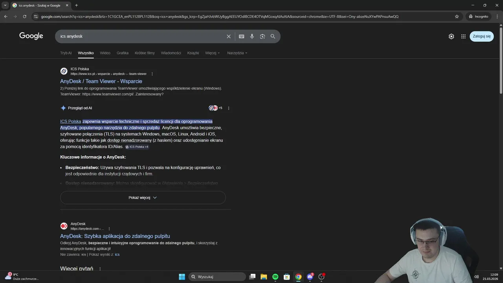Screen dimensions: 503x283
Task: Open File Explorer from the taskbar
Action: point(264,277)
